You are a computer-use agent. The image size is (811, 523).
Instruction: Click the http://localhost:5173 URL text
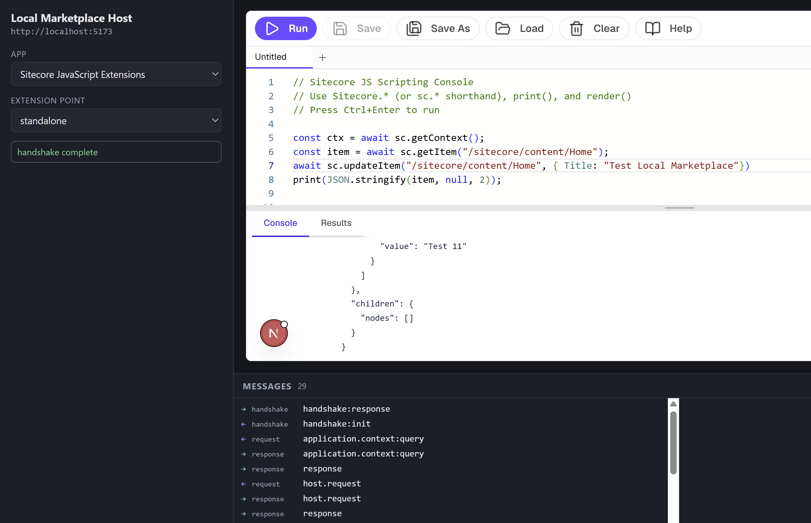(x=62, y=32)
